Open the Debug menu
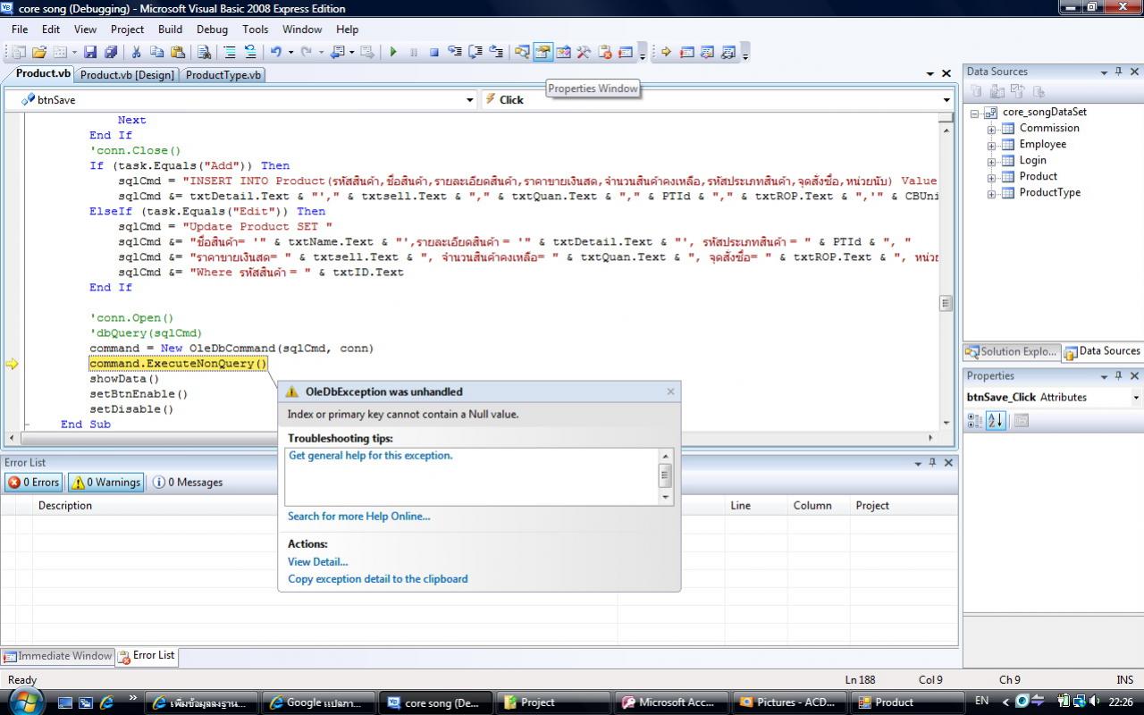 click(212, 29)
